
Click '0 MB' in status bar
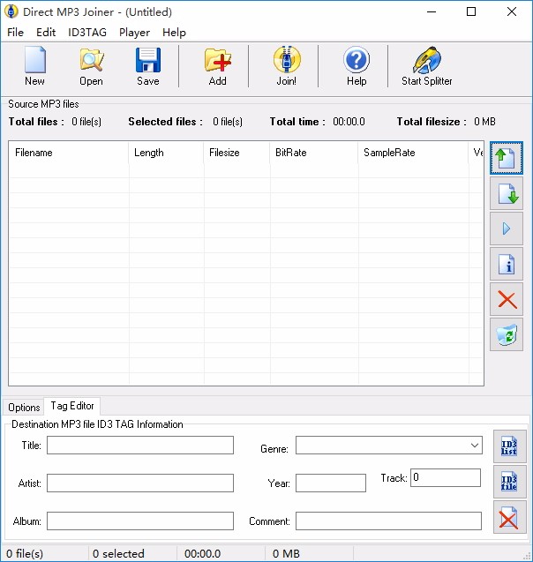pyautogui.click(x=286, y=554)
